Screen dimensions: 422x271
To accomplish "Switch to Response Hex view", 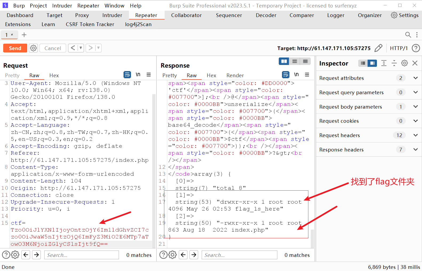I will click(x=211, y=75).
